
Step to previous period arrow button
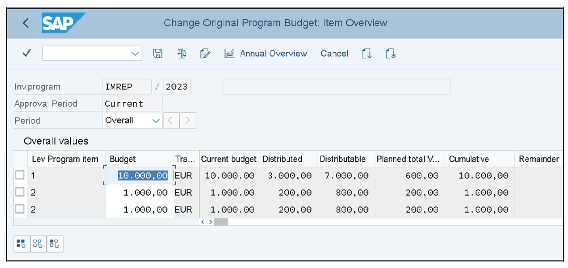point(171,120)
